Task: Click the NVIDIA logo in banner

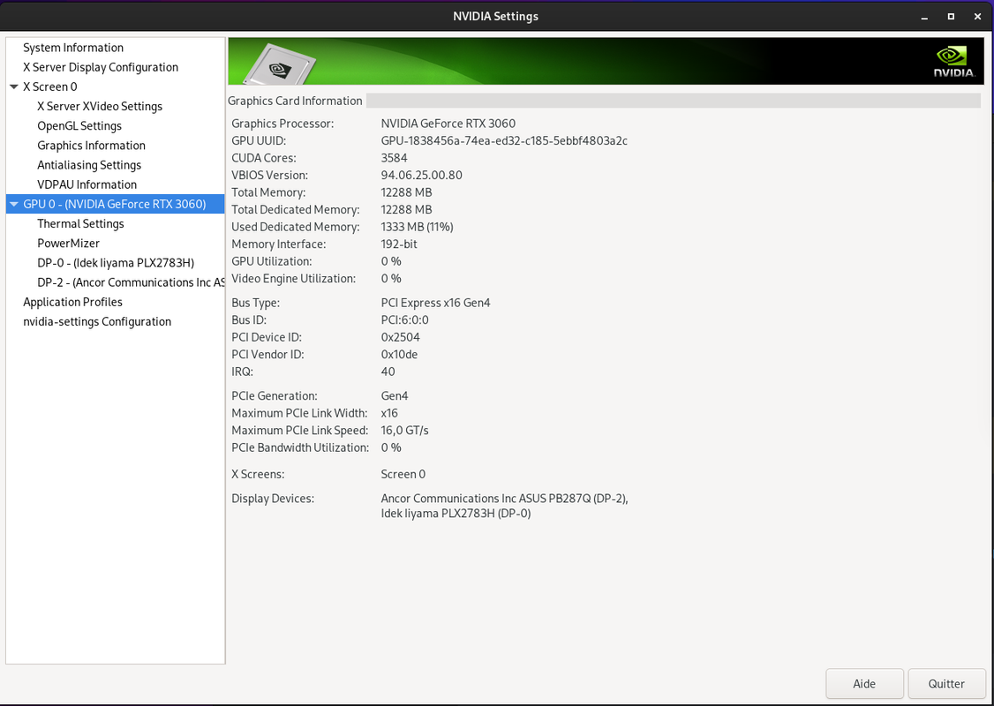Action: [953, 62]
